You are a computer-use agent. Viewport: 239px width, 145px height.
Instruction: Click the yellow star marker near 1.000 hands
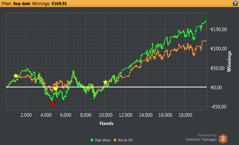click(16, 76)
